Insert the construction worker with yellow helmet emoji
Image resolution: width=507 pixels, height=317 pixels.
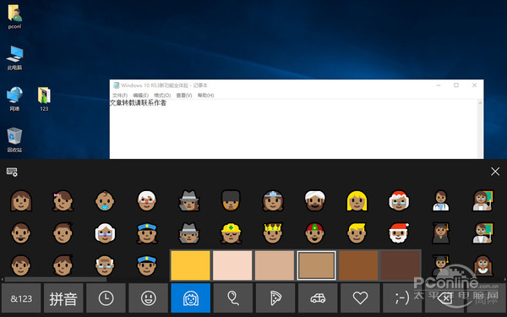point(231,233)
